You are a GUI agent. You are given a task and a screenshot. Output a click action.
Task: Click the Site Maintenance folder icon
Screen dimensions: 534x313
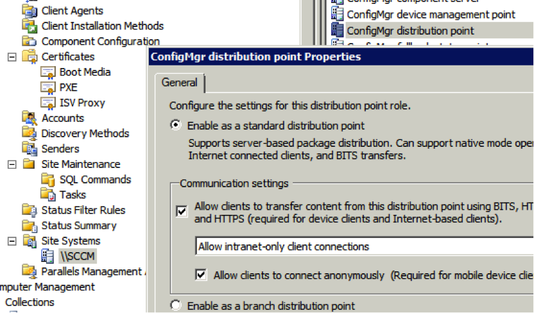coord(30,164)
